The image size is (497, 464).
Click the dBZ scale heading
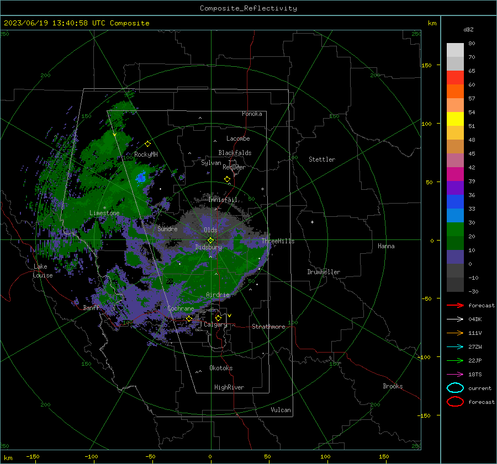pyautogui.click(x=468, y=30)
